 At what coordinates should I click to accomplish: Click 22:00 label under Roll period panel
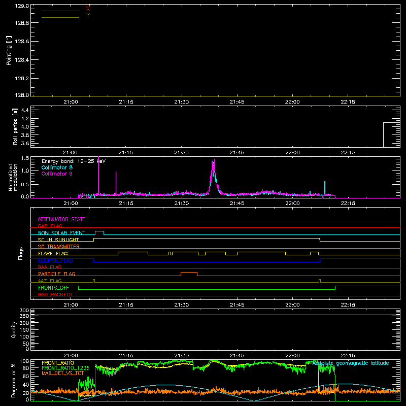(x=292, y=153)
